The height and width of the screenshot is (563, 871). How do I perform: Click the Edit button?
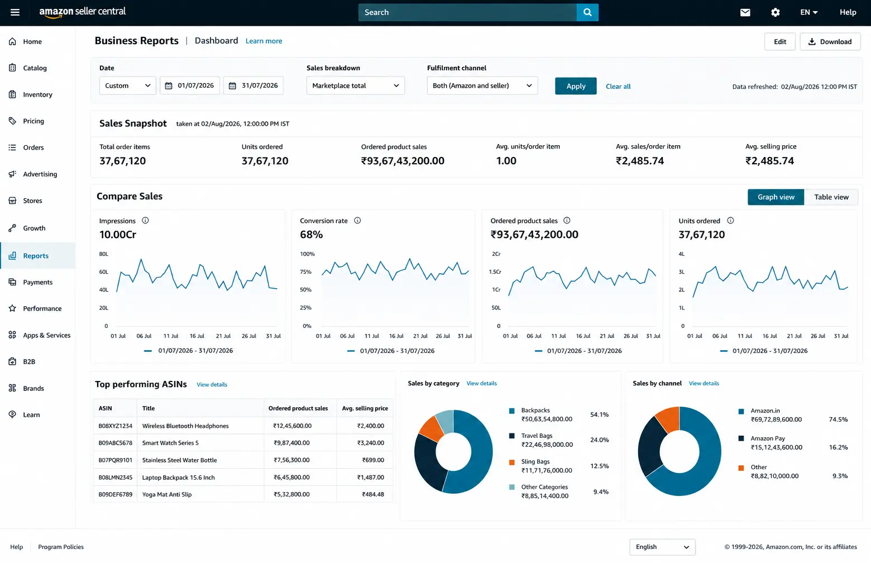coord(780,42)
